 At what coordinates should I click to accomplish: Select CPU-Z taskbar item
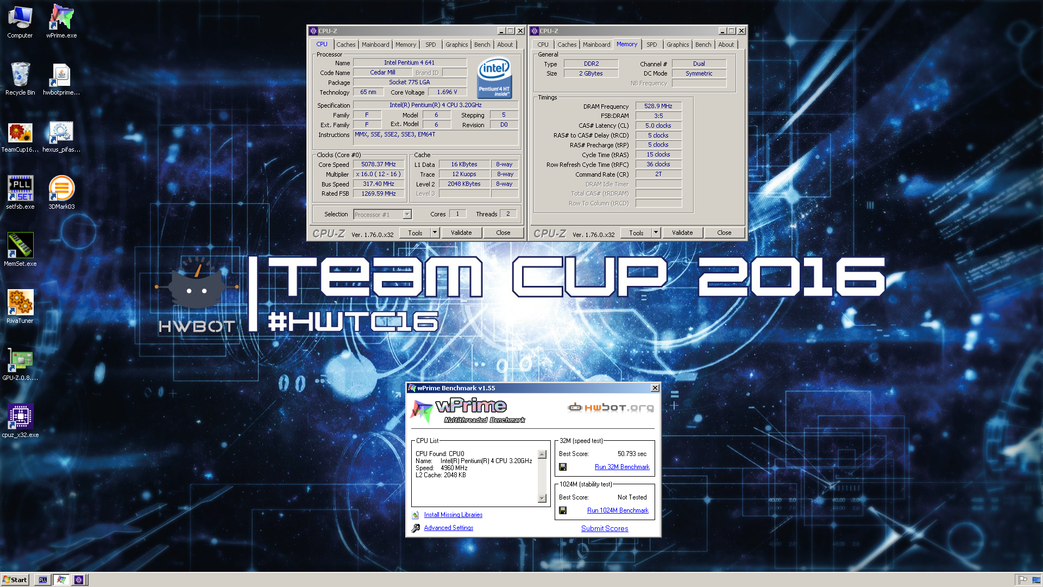point(79,580)
